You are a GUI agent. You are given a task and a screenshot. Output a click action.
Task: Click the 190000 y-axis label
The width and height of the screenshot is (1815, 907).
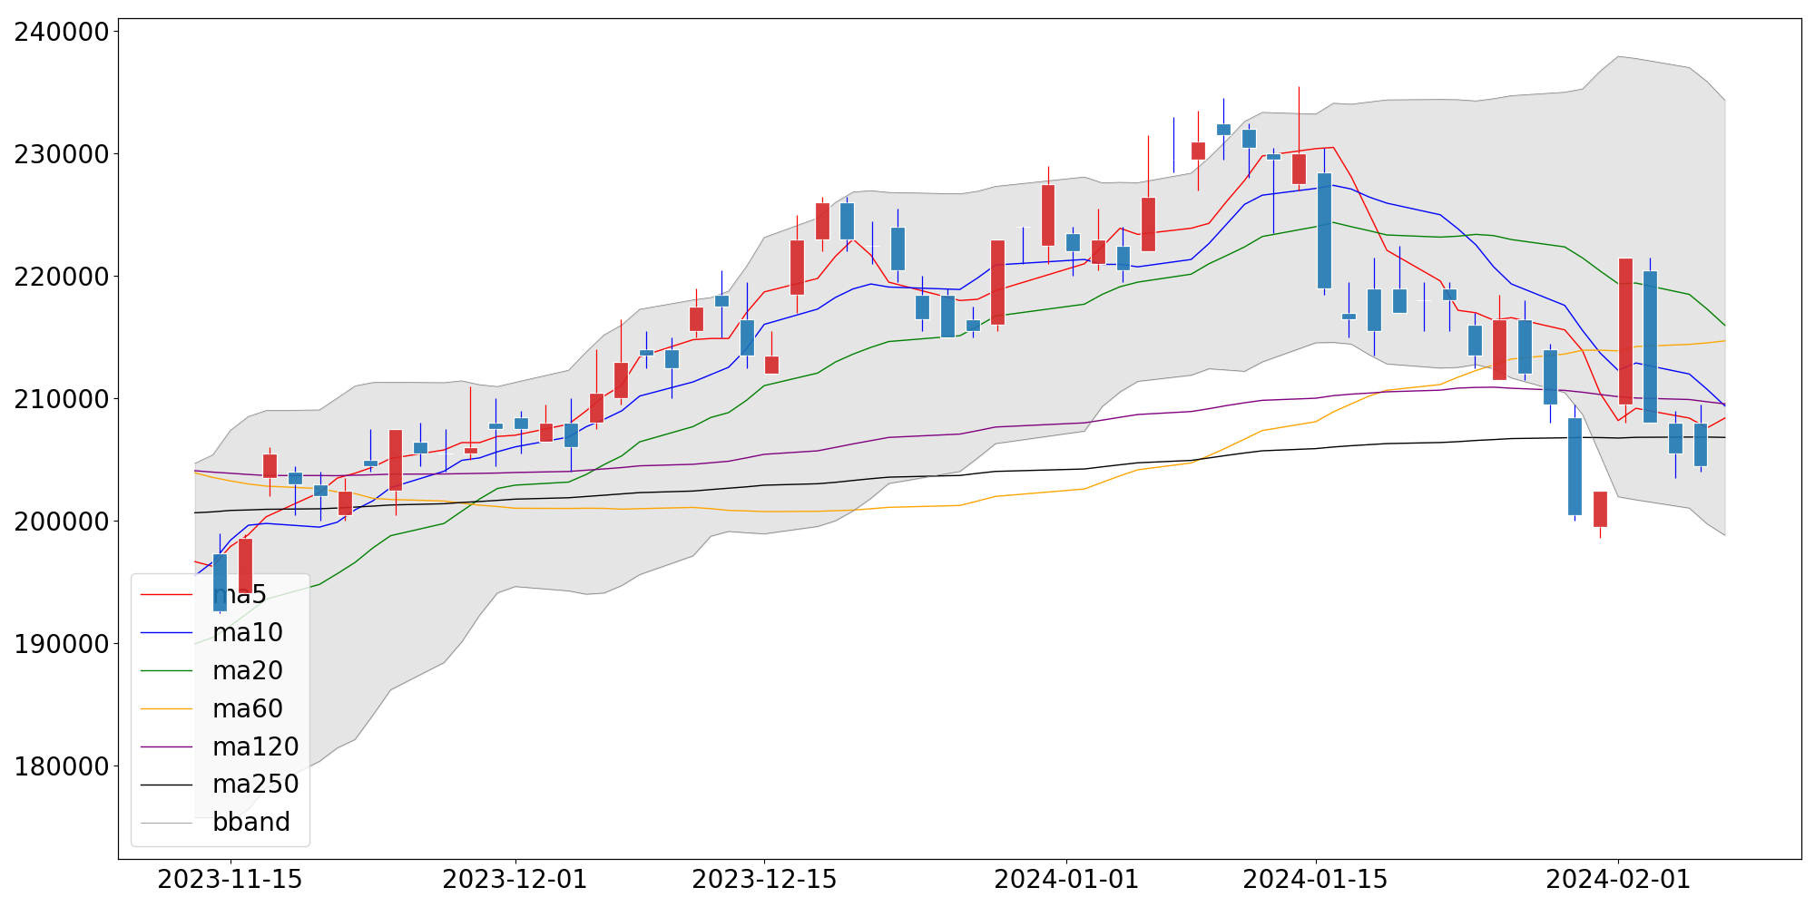[x=62, y=644]
